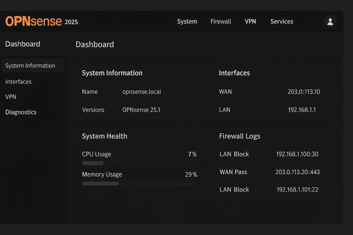Open Diagnostics in the sidebar
The image size is (353, 235).
click(21, 112)
